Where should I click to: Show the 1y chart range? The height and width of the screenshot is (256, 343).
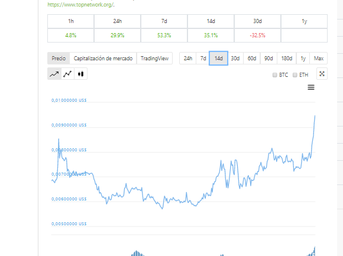tap(303, 59)
